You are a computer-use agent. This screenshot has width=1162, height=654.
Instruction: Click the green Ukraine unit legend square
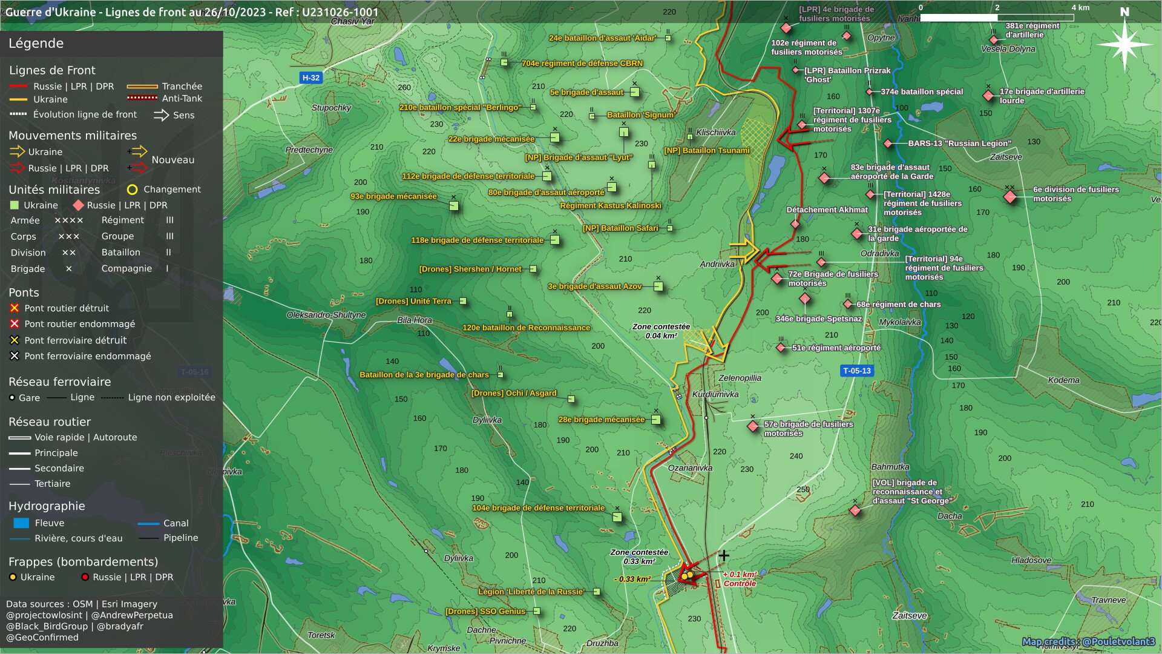(x=15, y=205)
